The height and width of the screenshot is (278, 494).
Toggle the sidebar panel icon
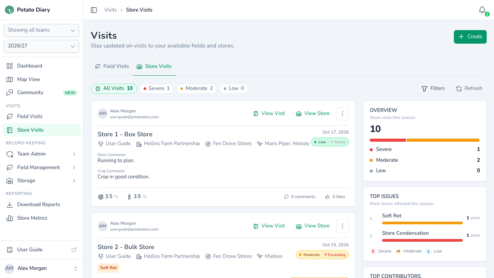pos(94,10)
